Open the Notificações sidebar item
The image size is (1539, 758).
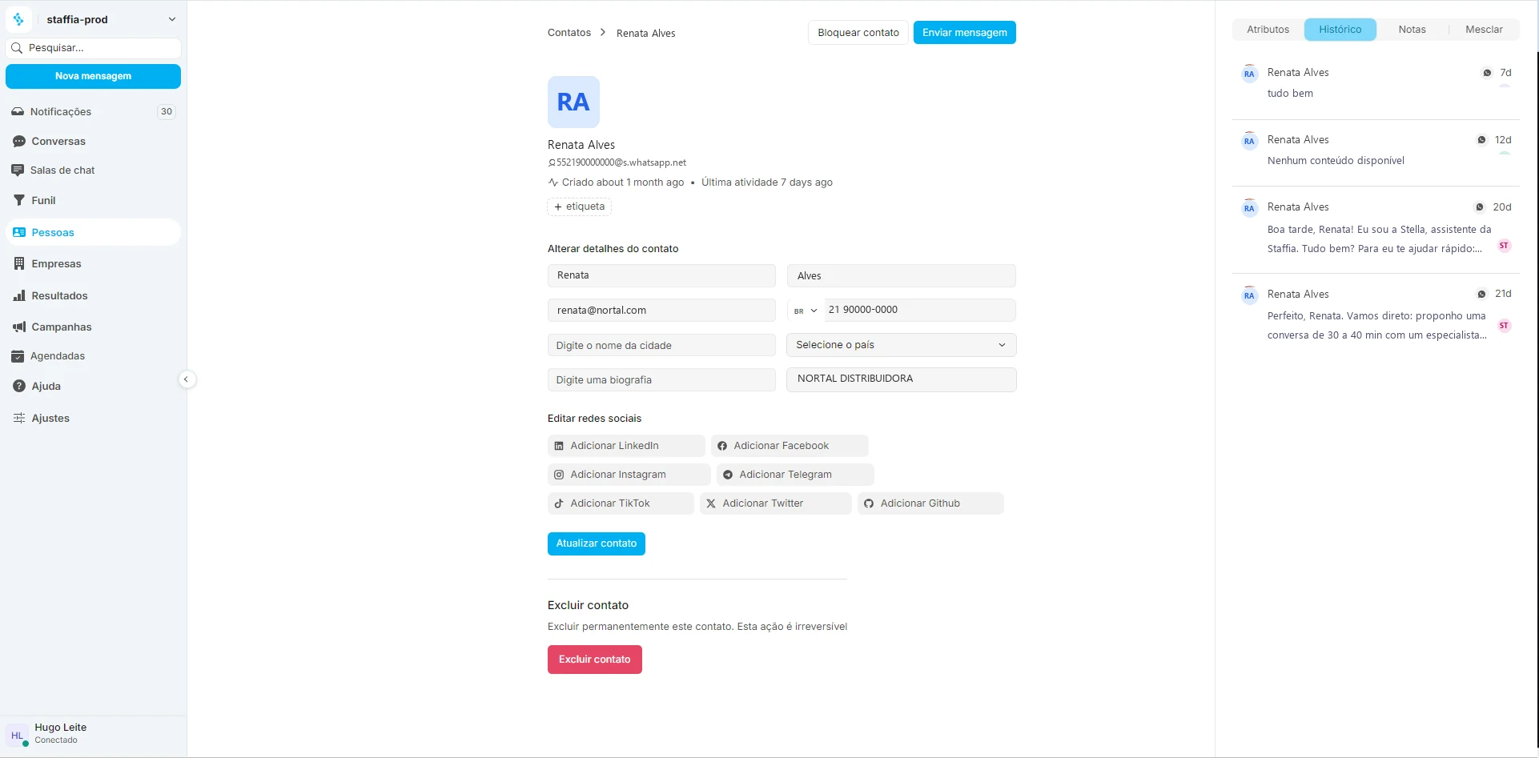tap(93, 112)
